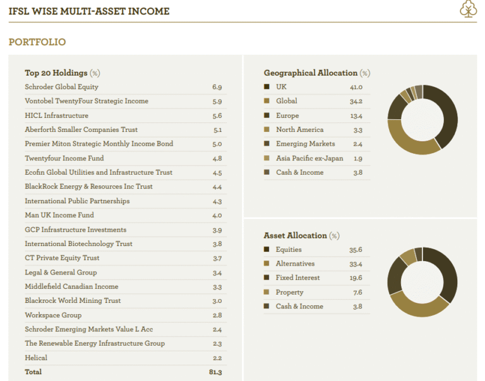The height and width of the screenshot is (381, 485).
Task: Click the UK legend color swatch
Action: [x=266, y=86]
